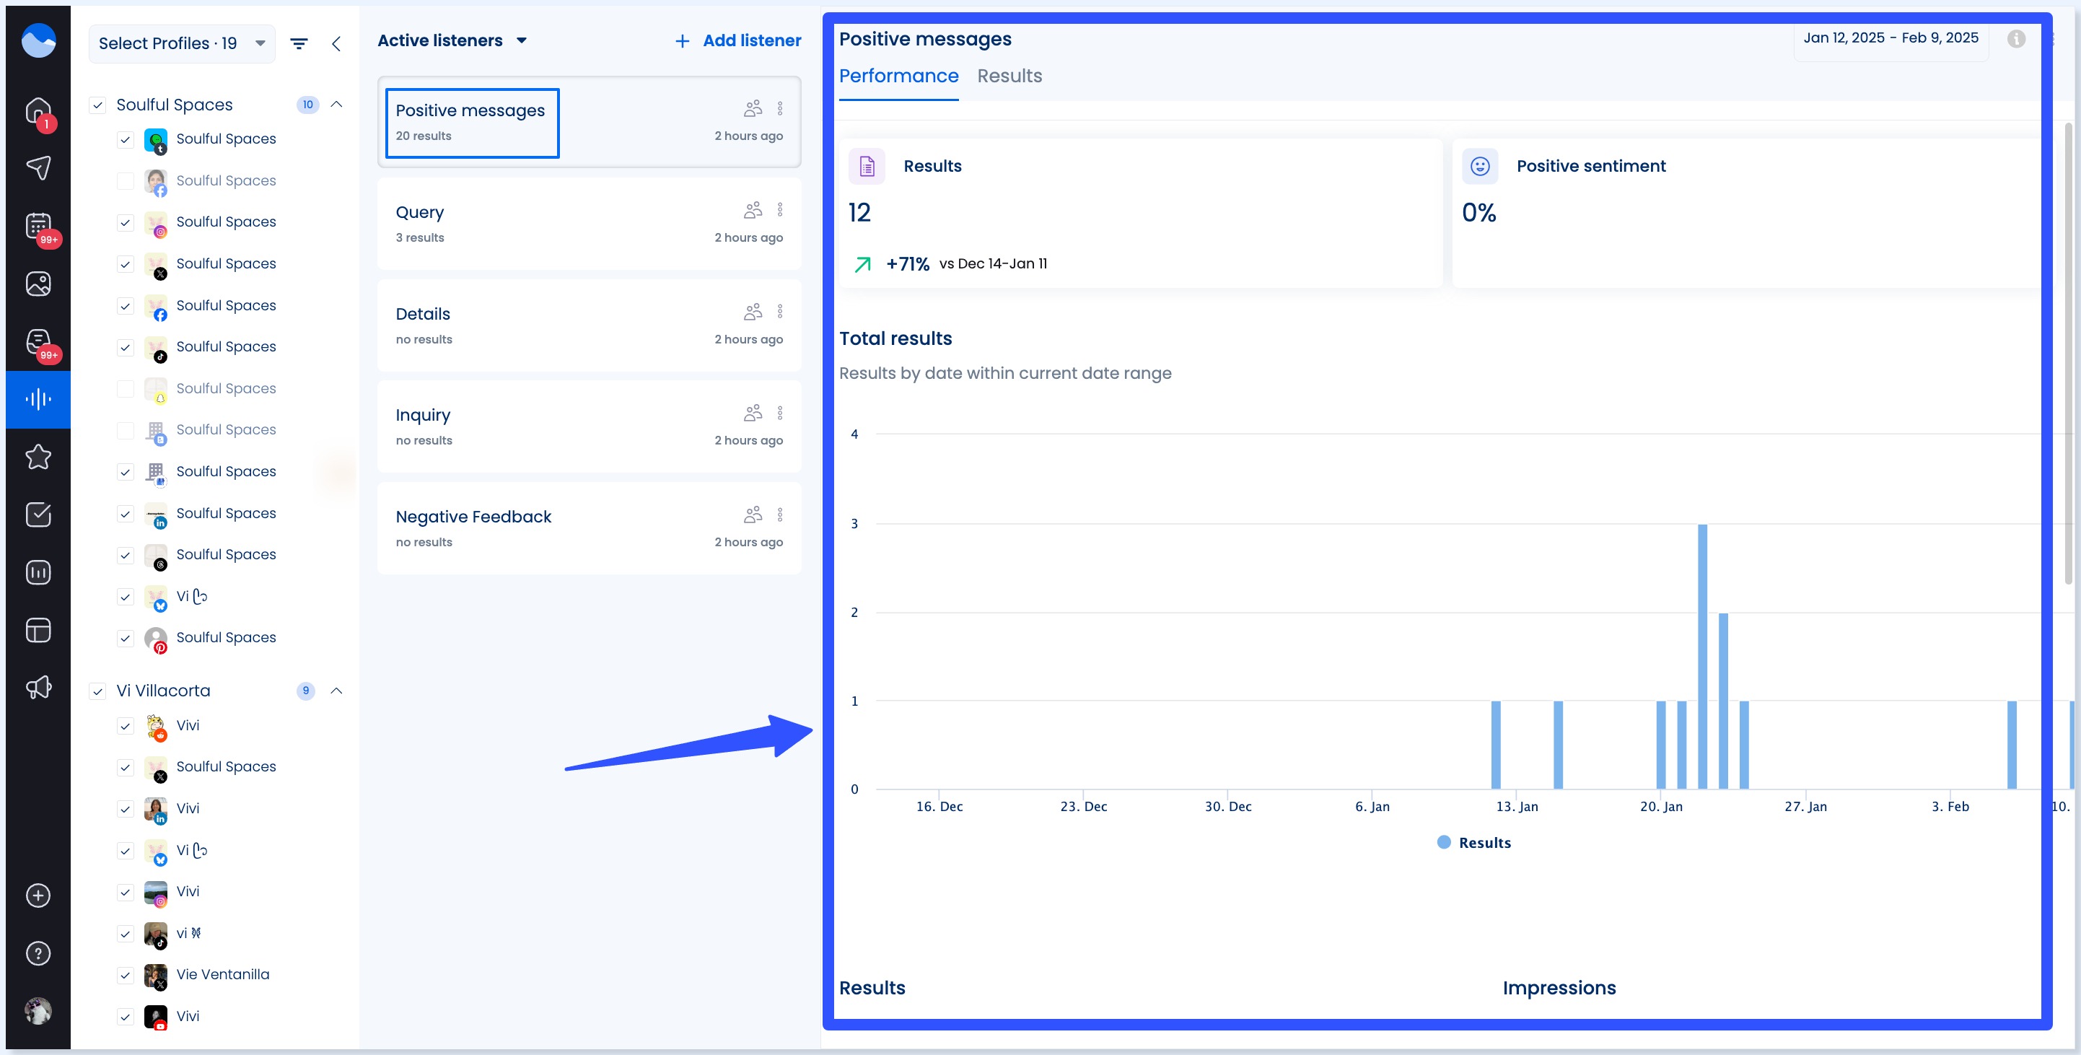The width and height of the screenshot is (2081, 1055).
Task: Uncheck the Soulful Spaces group checkbox
Action: click(97, 104)
